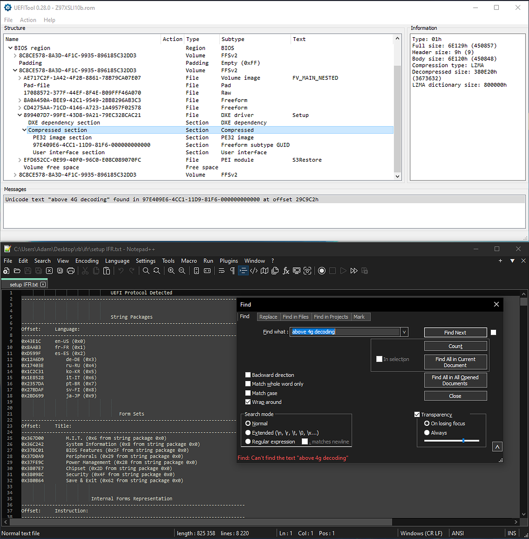Click the Open file folder icon in Notepad++

[17, 271]
